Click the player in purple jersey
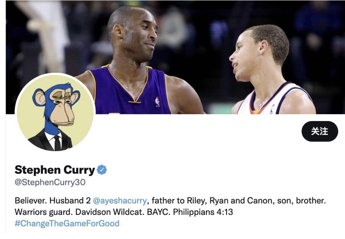 [137, 64]
